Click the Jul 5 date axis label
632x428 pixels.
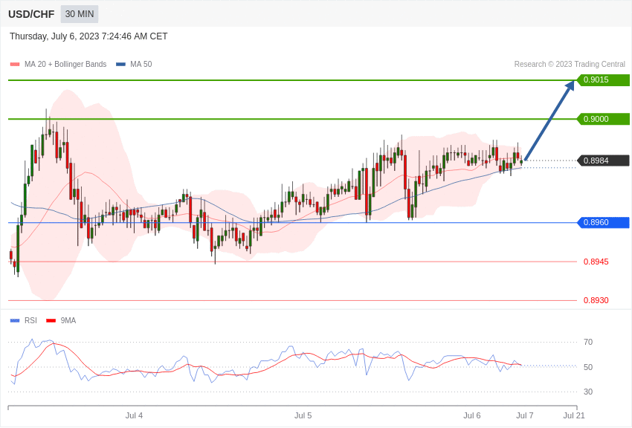click(x=303, y=415)
